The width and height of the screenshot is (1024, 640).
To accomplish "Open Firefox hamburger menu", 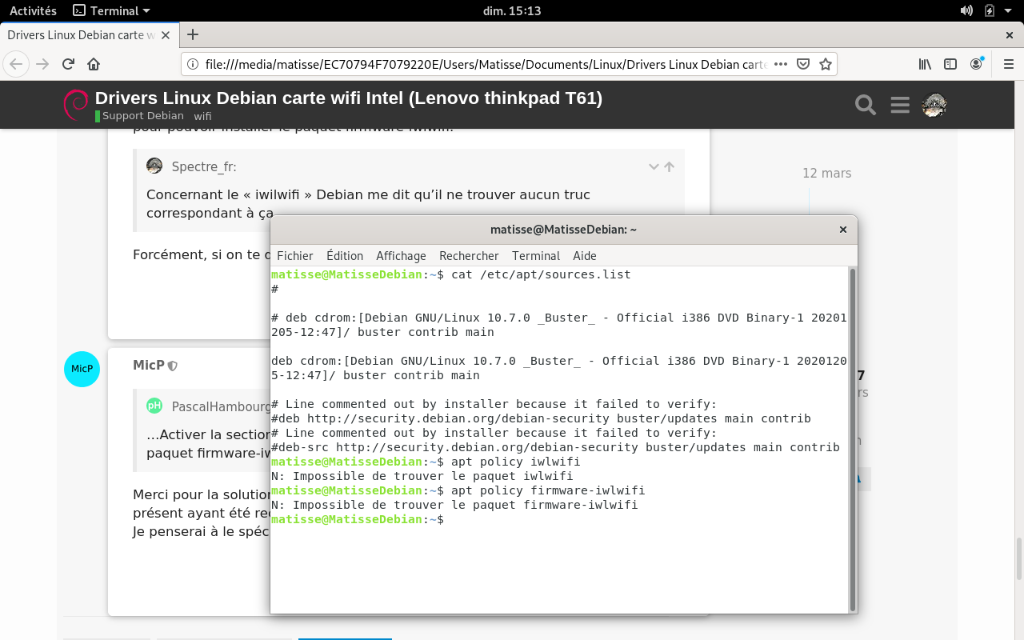I will 1007,64.
